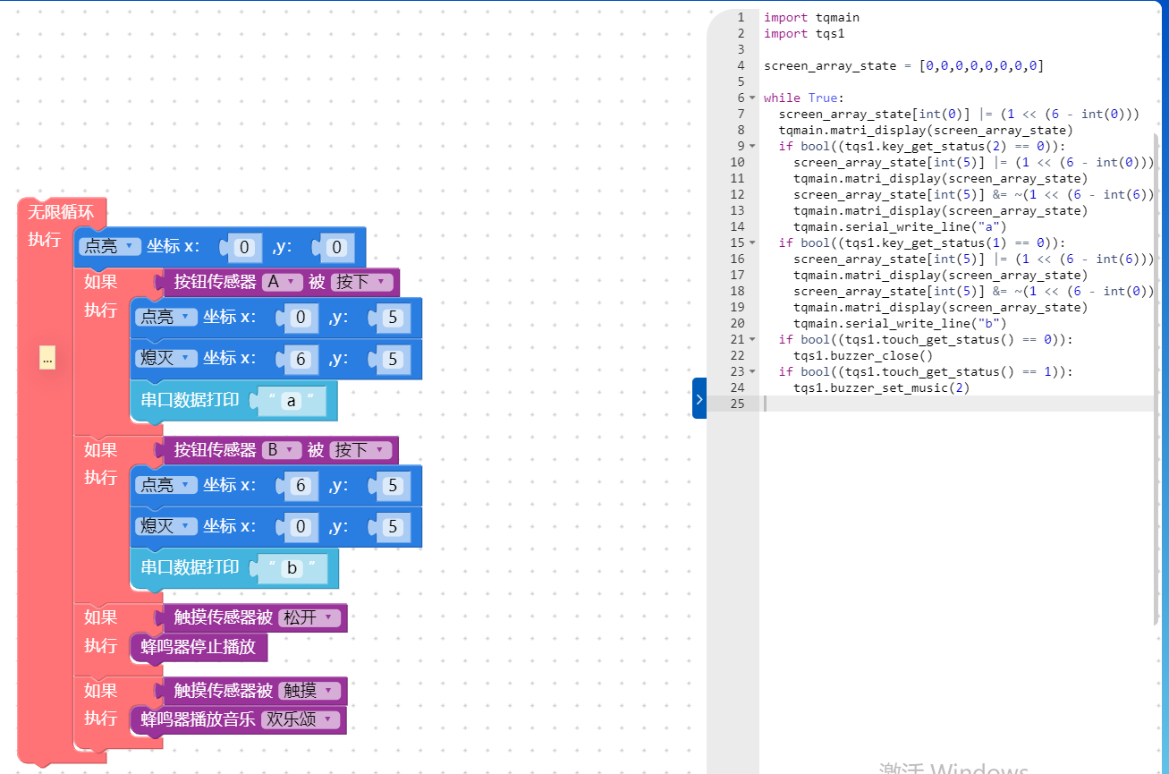Fold the if statement at line 9

click(752, 146)
